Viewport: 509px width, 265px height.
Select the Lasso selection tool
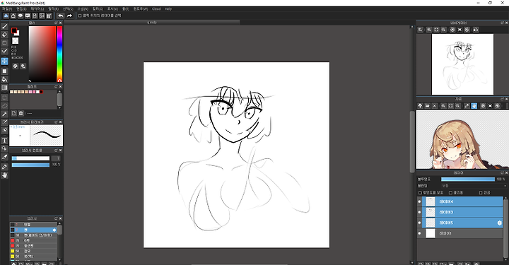click(4, 106)
